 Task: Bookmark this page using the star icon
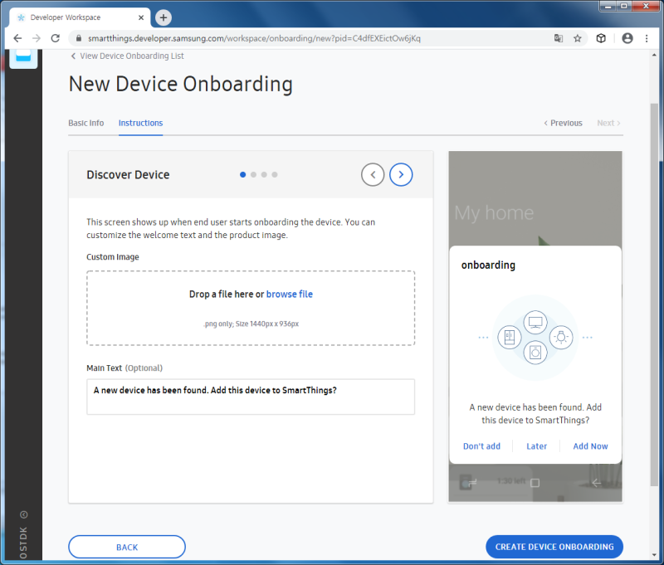[578, 38]
